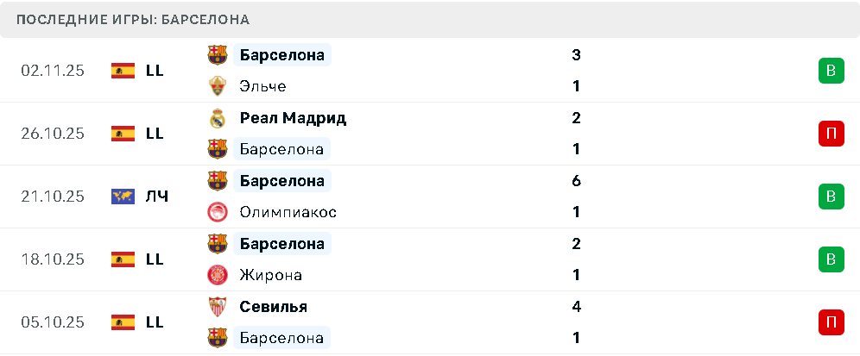
Task: Click the red loss badge for Sevilla match
Action: (x=831, y=322)
